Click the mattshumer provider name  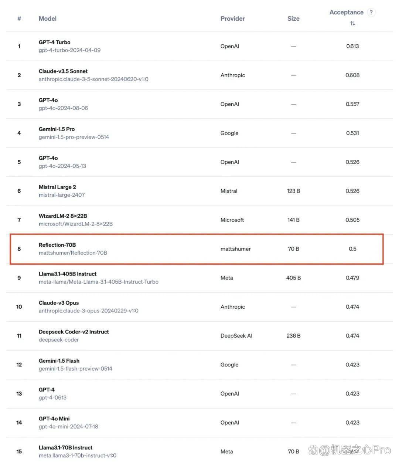click(236, 249)
